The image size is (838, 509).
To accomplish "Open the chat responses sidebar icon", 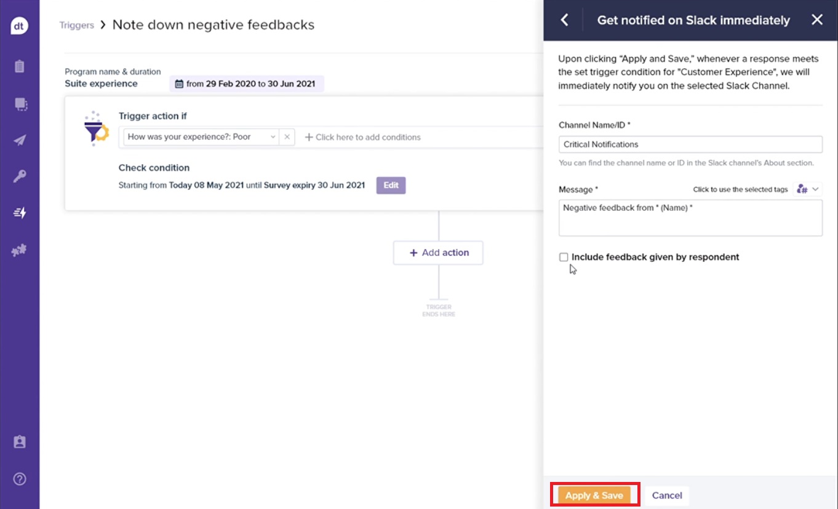I will click(x=20, y=104).
